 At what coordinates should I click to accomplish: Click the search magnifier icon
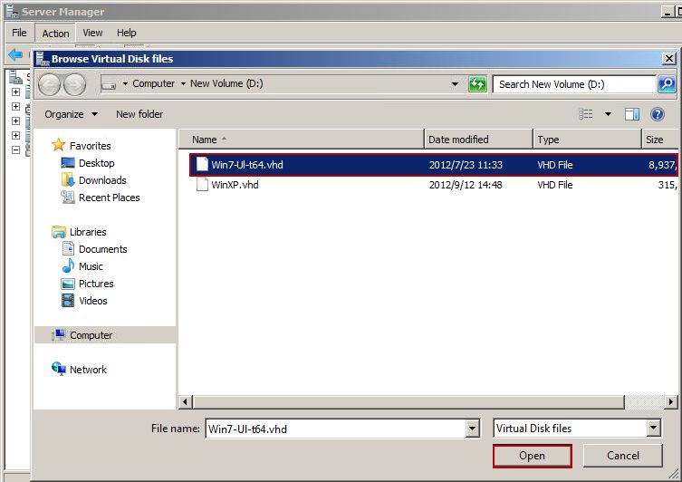pos(667,84)
